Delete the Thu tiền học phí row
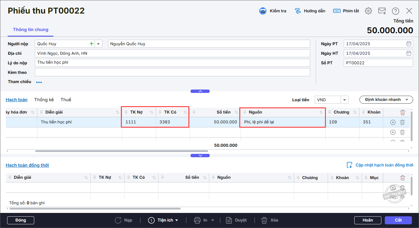 pyautogui.click(x=402, y=122)
